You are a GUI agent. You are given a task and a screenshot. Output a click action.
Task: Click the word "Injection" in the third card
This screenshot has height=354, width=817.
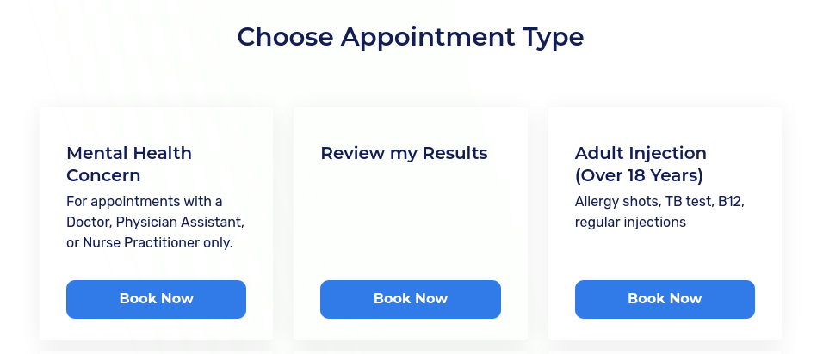(x=668, y=153)
